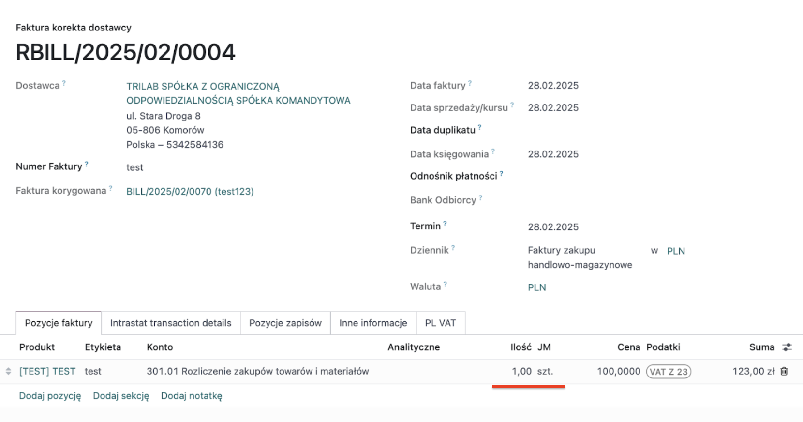Grab the drag handle of TEST line
This screenshot has width=803, height=422.
click(8, 371)
